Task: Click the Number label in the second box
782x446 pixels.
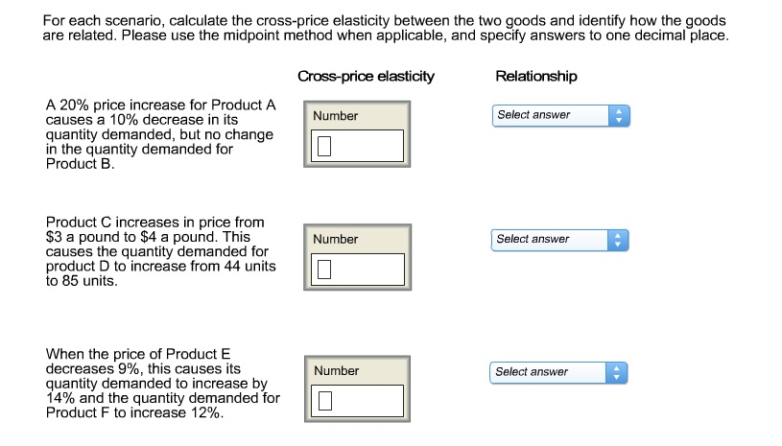Action: 335,239
